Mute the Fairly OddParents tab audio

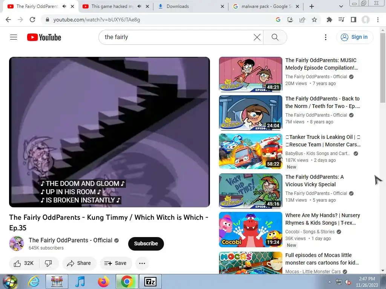[x=64, y=6]
